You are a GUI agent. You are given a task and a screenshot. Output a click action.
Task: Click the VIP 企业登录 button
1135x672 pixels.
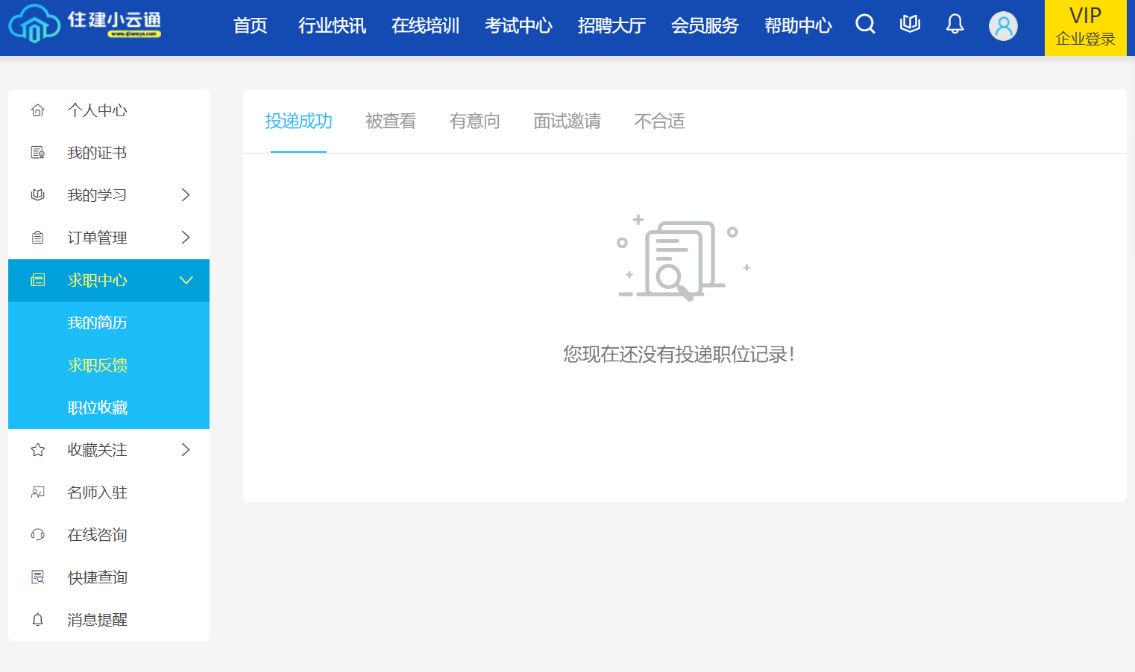point(1085,28)
